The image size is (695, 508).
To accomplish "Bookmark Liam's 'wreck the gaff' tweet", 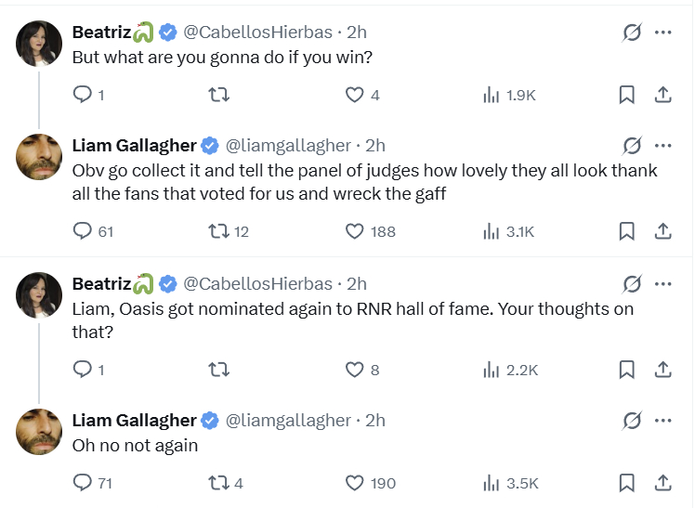I will pos(627,231).
